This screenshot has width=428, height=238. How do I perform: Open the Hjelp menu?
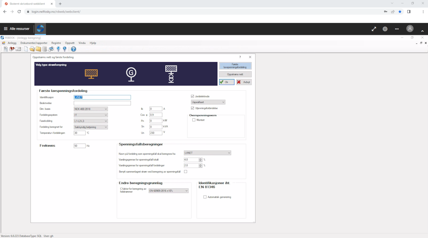click(x=93, y=43)
